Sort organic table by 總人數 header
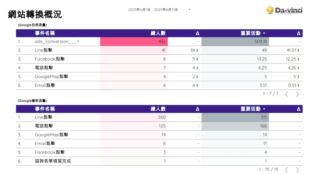 click(x=158, y=33)
